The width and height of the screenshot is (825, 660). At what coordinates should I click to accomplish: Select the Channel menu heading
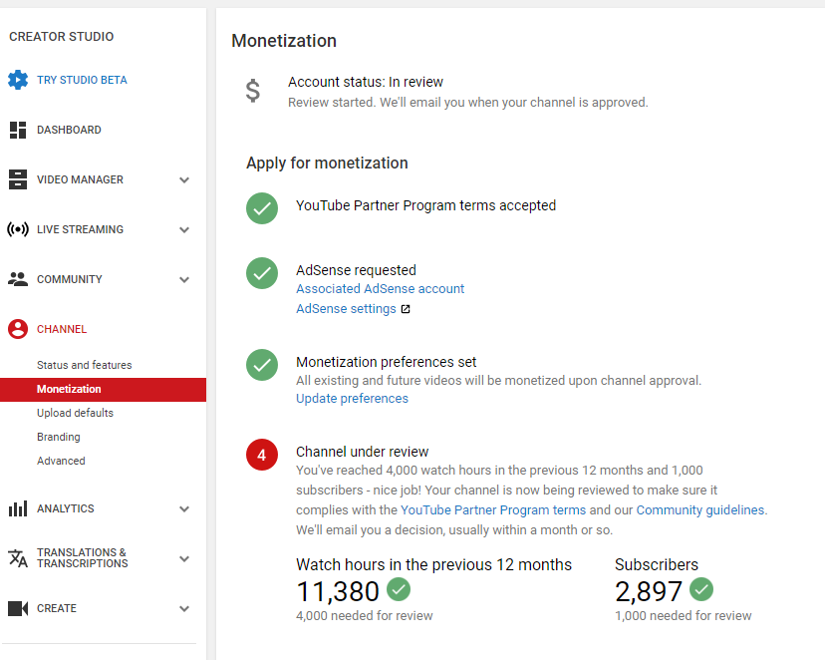coord(62,329)
